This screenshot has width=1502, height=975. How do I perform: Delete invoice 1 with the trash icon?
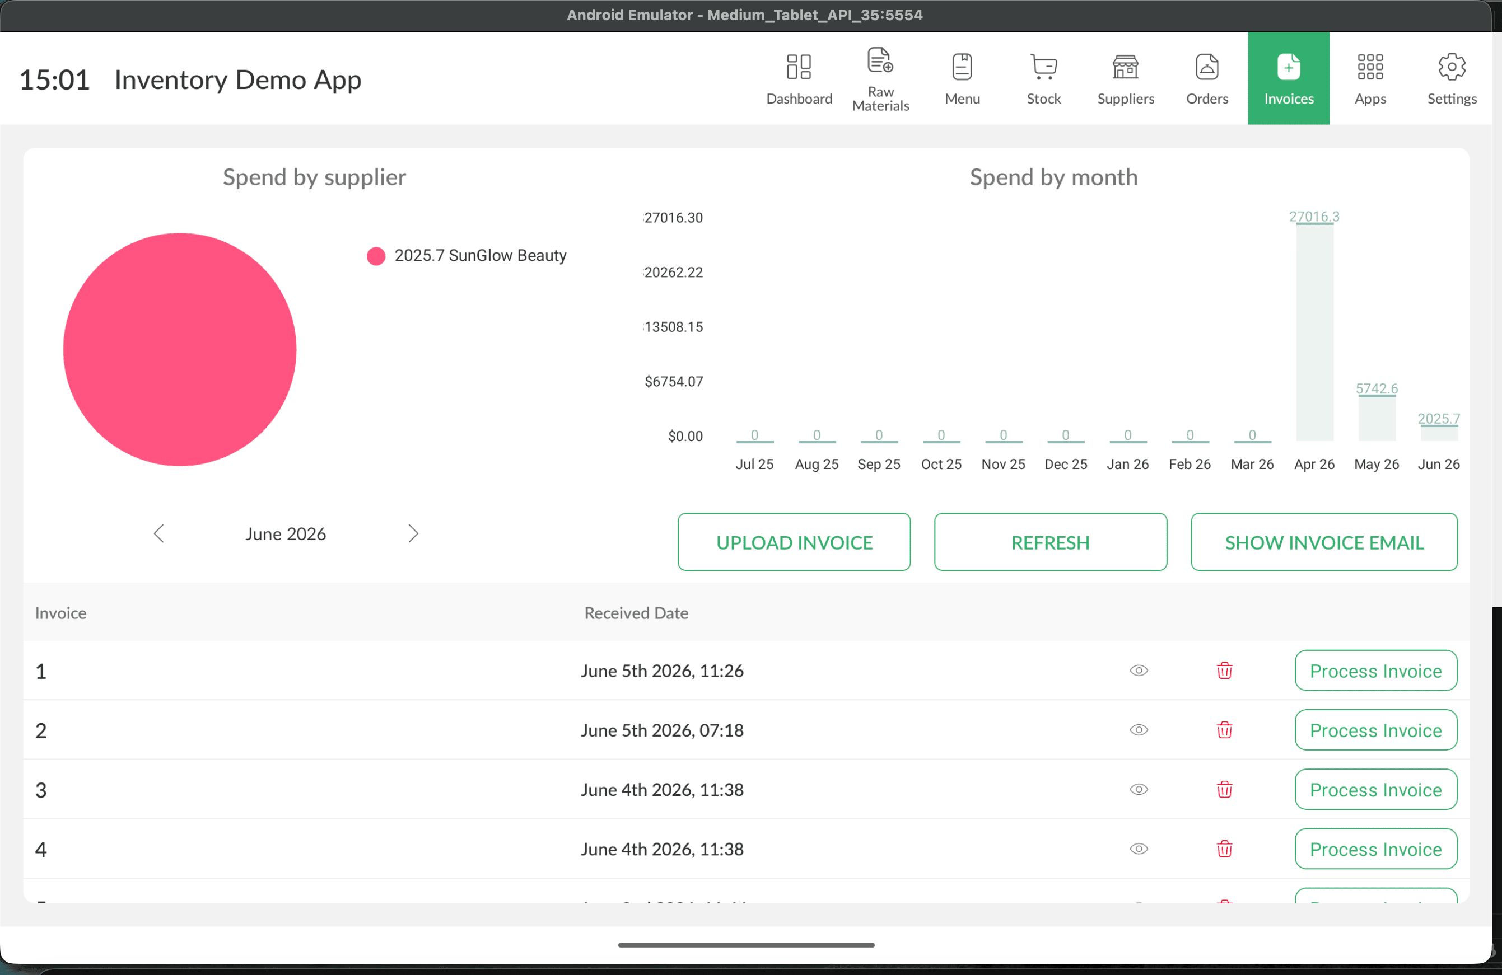point(1224,671)
